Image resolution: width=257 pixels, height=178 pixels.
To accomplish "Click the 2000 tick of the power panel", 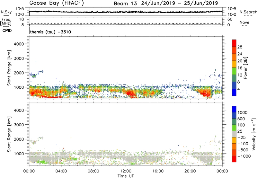I will point(19,73).
